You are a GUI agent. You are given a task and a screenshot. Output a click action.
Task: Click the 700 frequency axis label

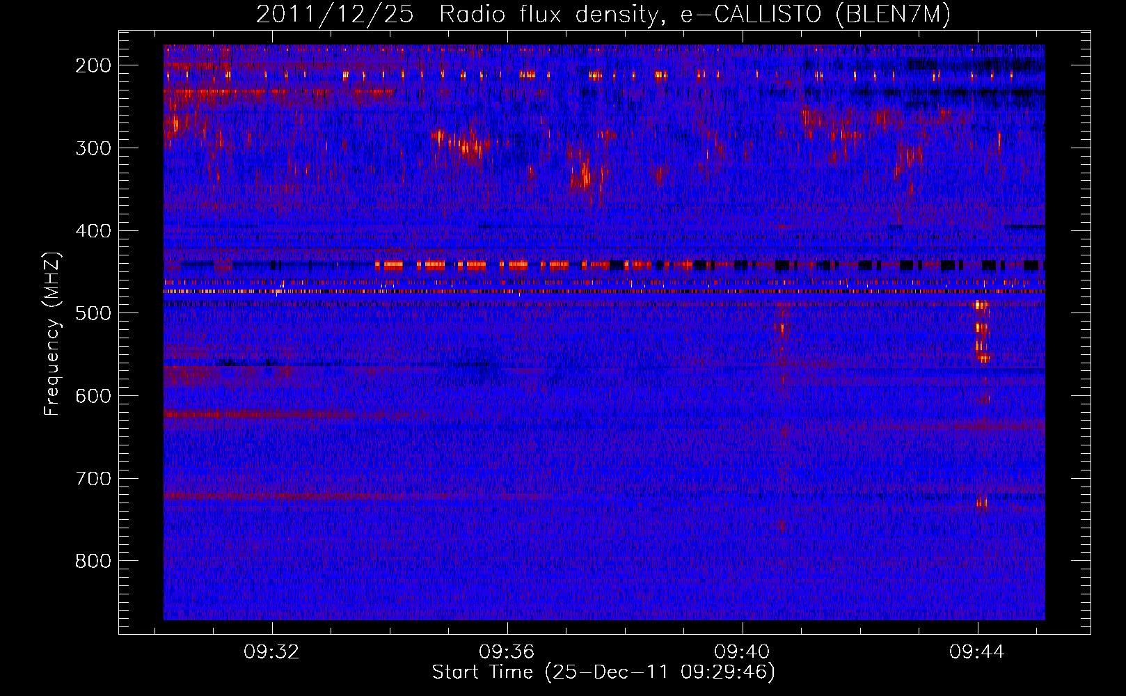[93, 479]
